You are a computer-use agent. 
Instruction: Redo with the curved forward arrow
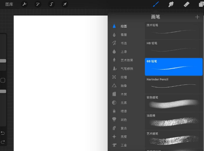(3, 142)
